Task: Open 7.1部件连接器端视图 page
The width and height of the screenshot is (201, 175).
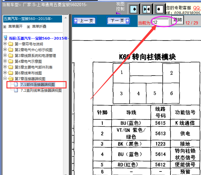Action: 38,85
